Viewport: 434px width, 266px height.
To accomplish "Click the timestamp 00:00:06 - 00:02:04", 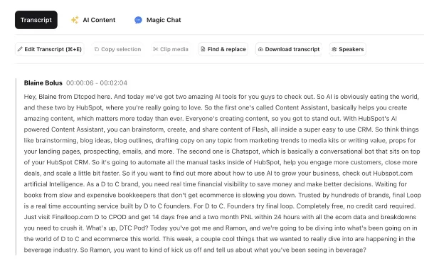I will 97,83.
